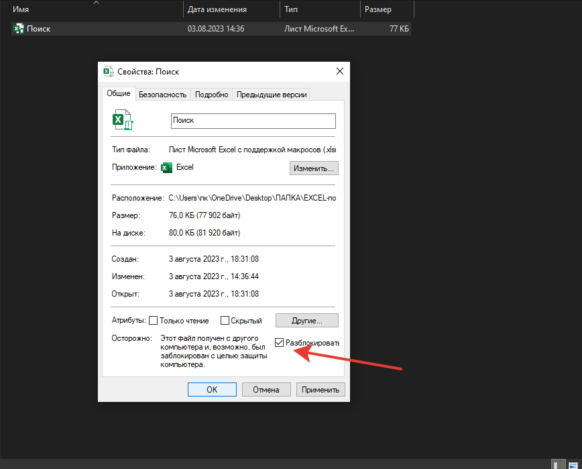Click the Отмена button
582x469 pixels.
click(x=266, y=390)
